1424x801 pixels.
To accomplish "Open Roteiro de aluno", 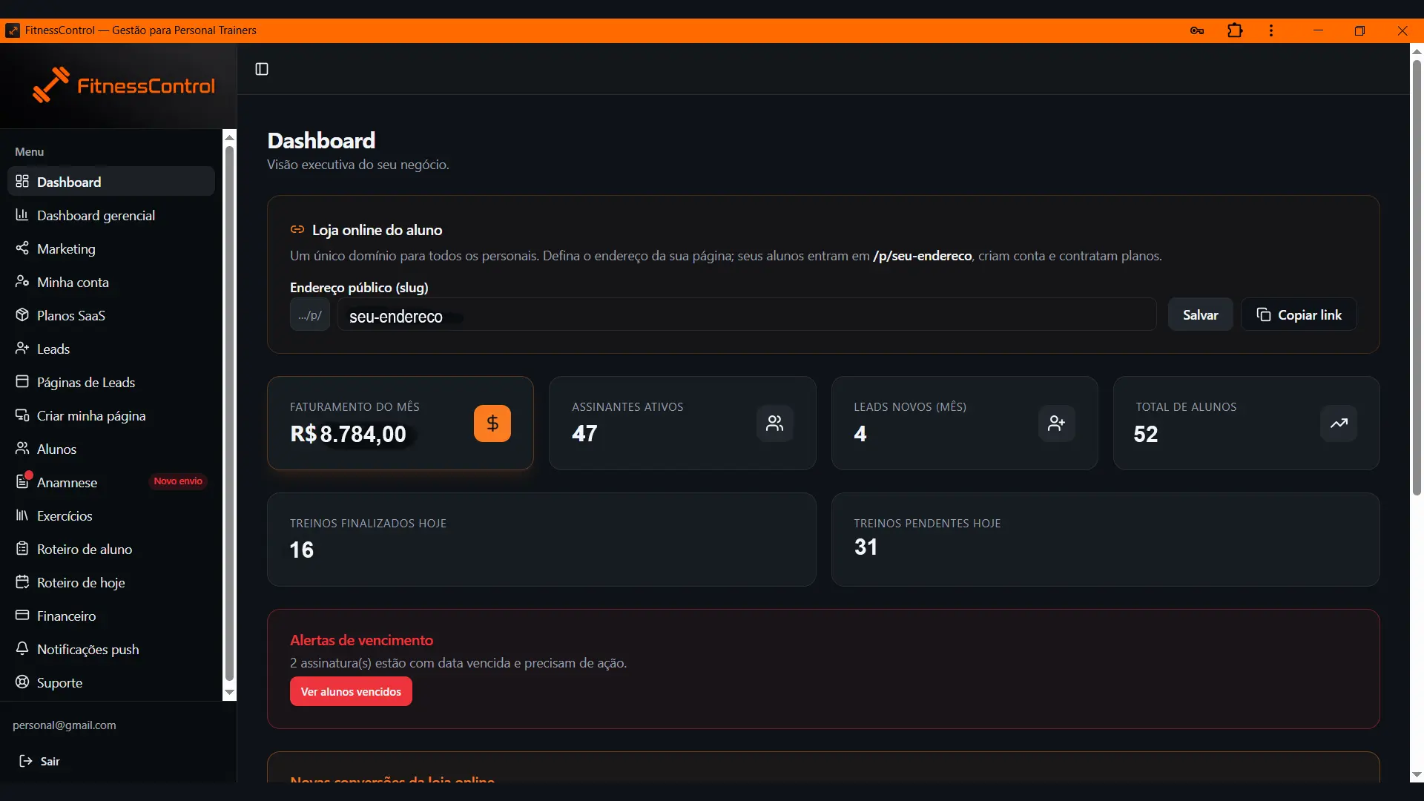I will click(x=111, y=549).
